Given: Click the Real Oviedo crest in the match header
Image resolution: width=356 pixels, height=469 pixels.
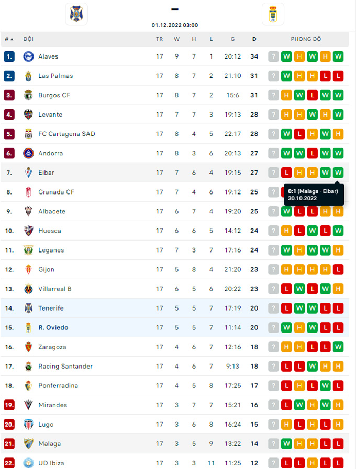Looking at the screenshot, I should [x=273, y=14].
